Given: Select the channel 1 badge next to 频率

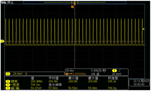Looking at the screenshot, I should pyautogui.click(x=8, y=81).
